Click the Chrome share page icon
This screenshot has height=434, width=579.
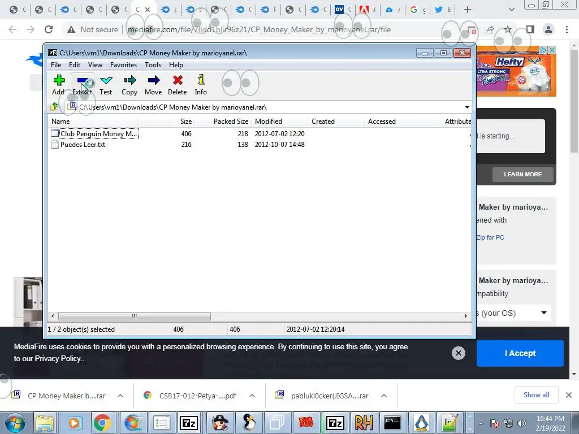tap(490, 29)
